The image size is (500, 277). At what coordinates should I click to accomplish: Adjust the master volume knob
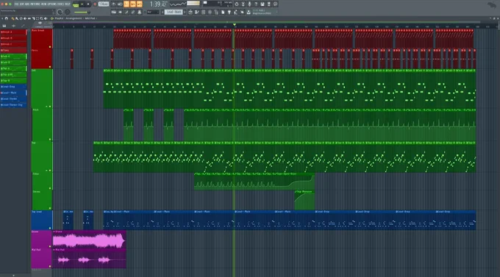[60, 12]
